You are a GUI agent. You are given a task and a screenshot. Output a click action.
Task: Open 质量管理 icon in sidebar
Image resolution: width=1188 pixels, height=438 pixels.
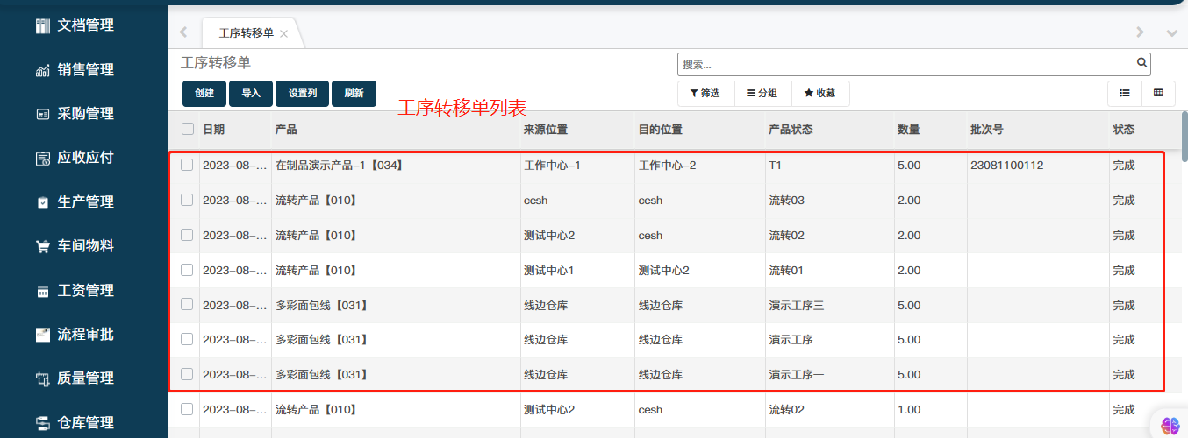[x=42, y=378]
